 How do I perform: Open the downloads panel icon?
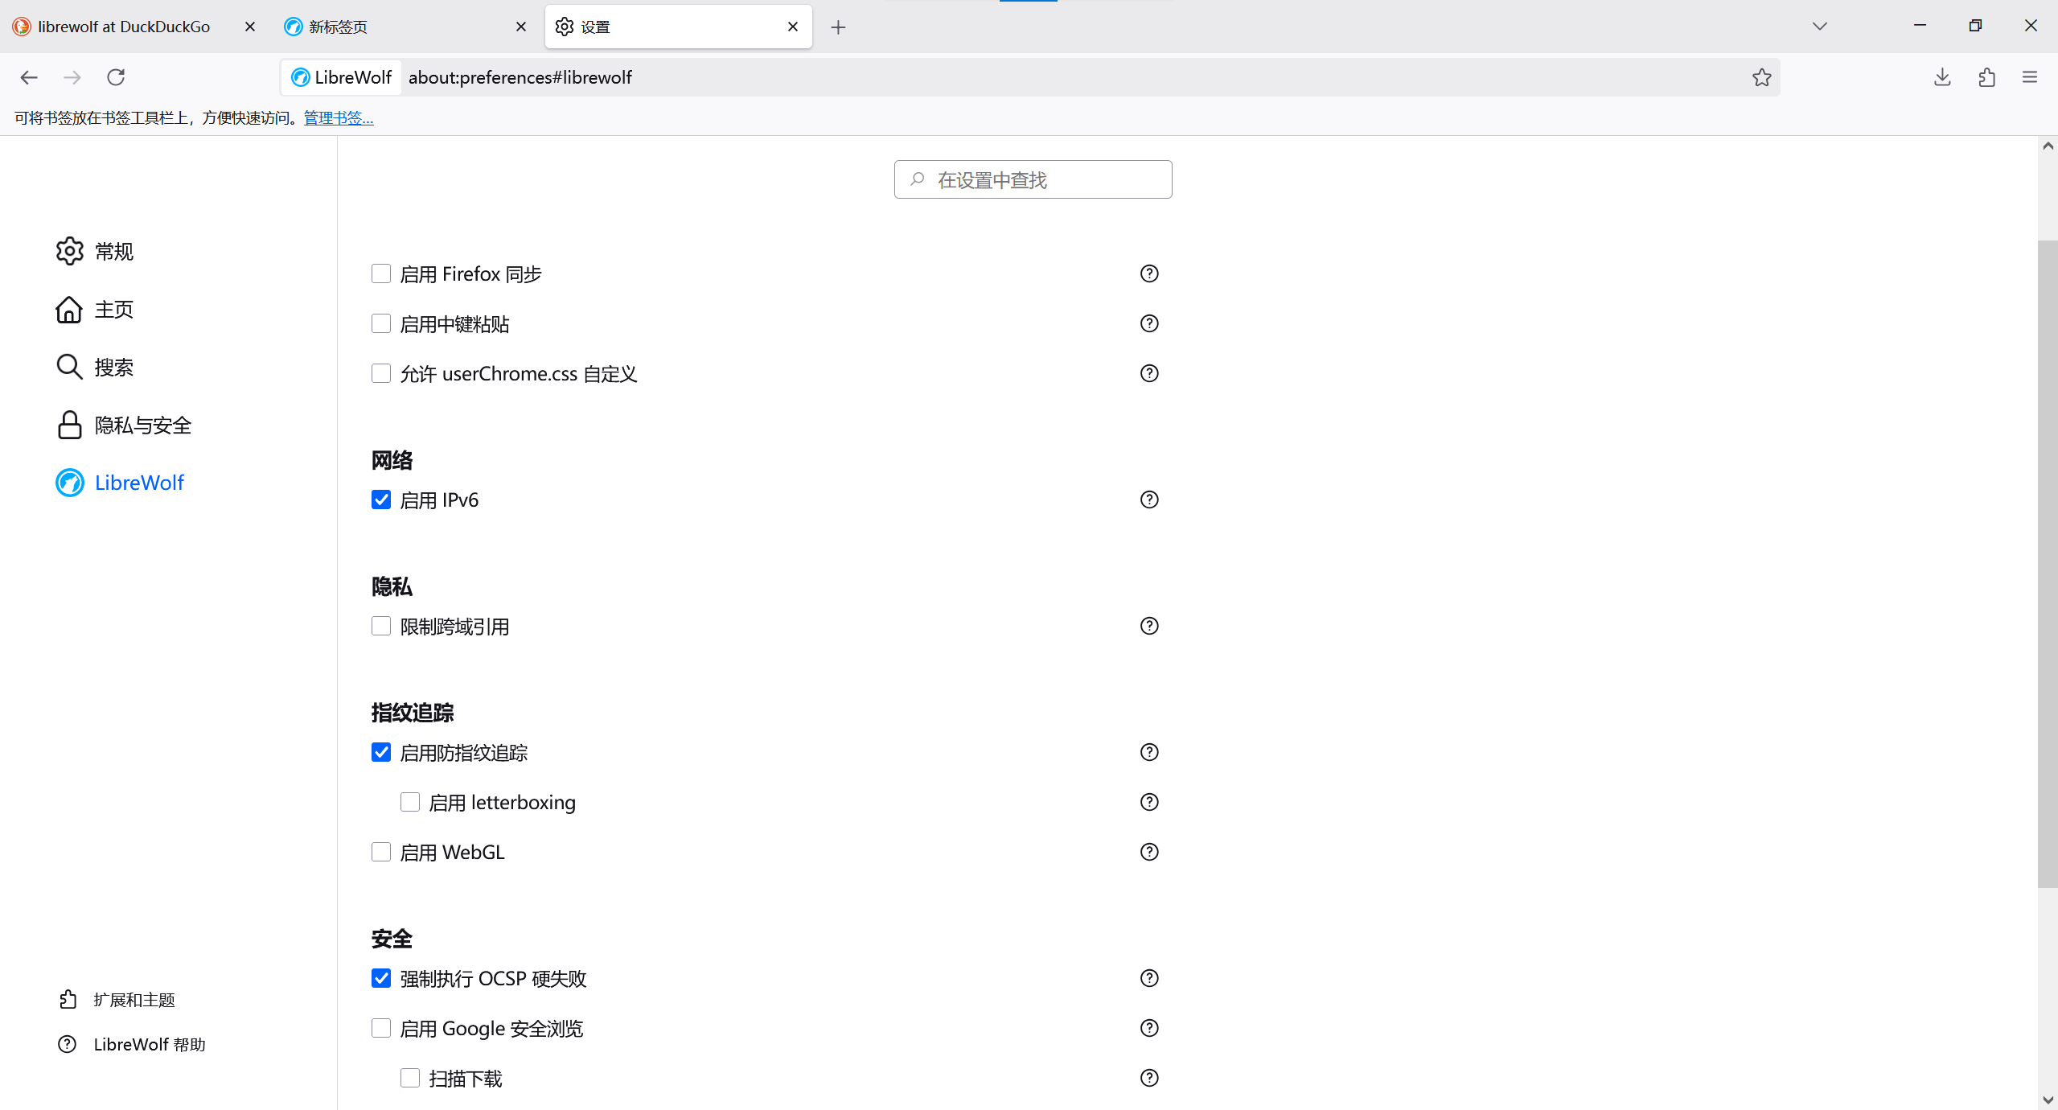1942,77
